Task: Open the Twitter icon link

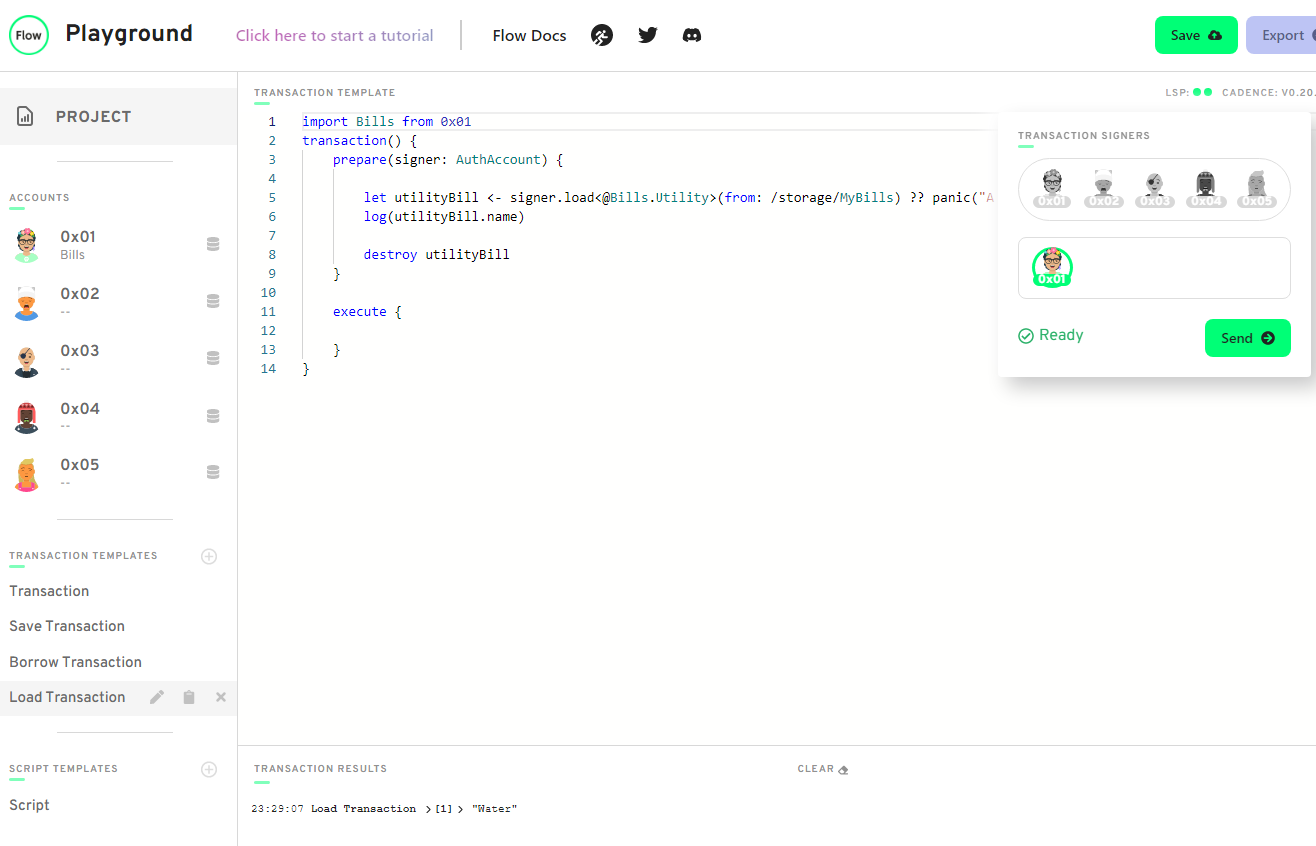Action: click(x=648, y=35)
